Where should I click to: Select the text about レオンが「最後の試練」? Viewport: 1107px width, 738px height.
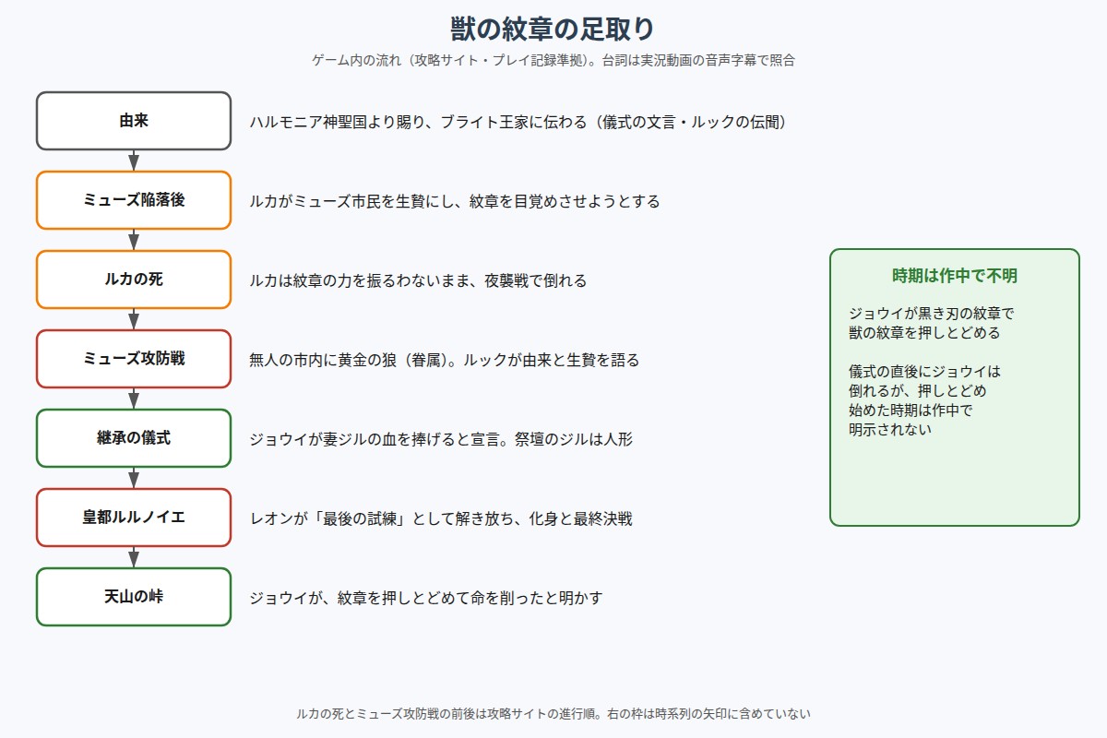[x=441, y=518]
